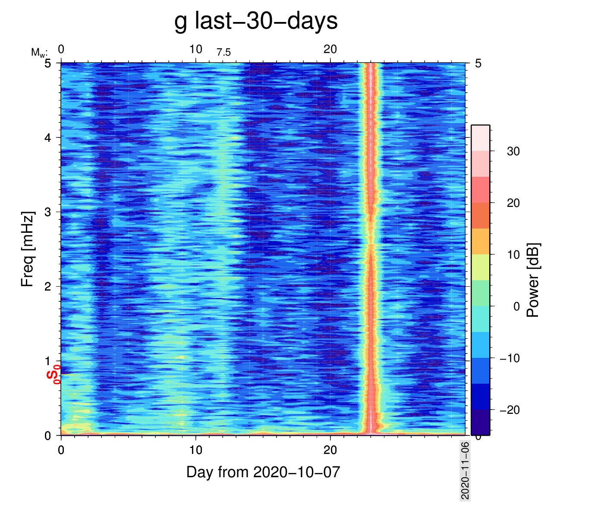This screenshot has height=513, width=604.
Task: Pick the palest pink top colorbar segment
Action: coord(480,138)
